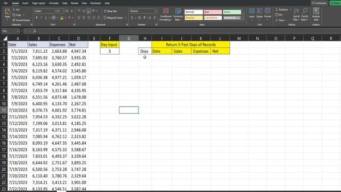341x192 pixels.
Task: Apply the Calculation cell style
Action: (x=213, y=18)
